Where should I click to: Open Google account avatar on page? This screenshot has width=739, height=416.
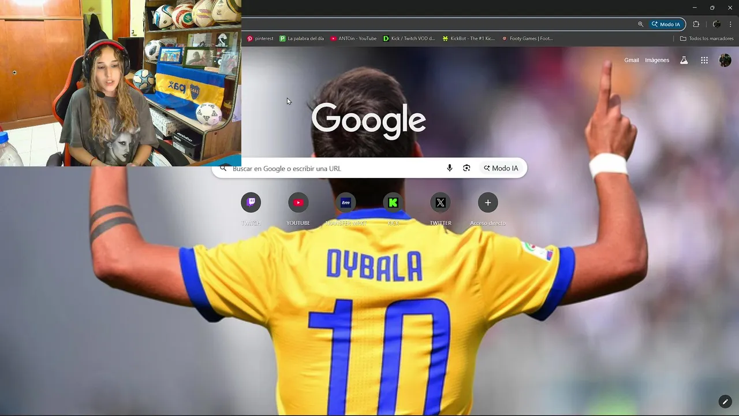(x=725, y=60)
